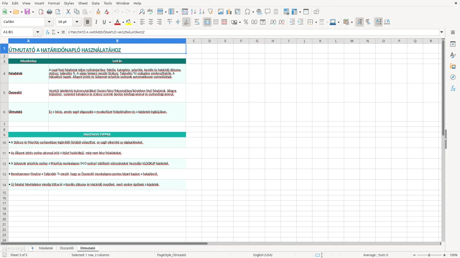
Task: Open the font size 16 pt dropdown
Action: [x=77, y=22]
